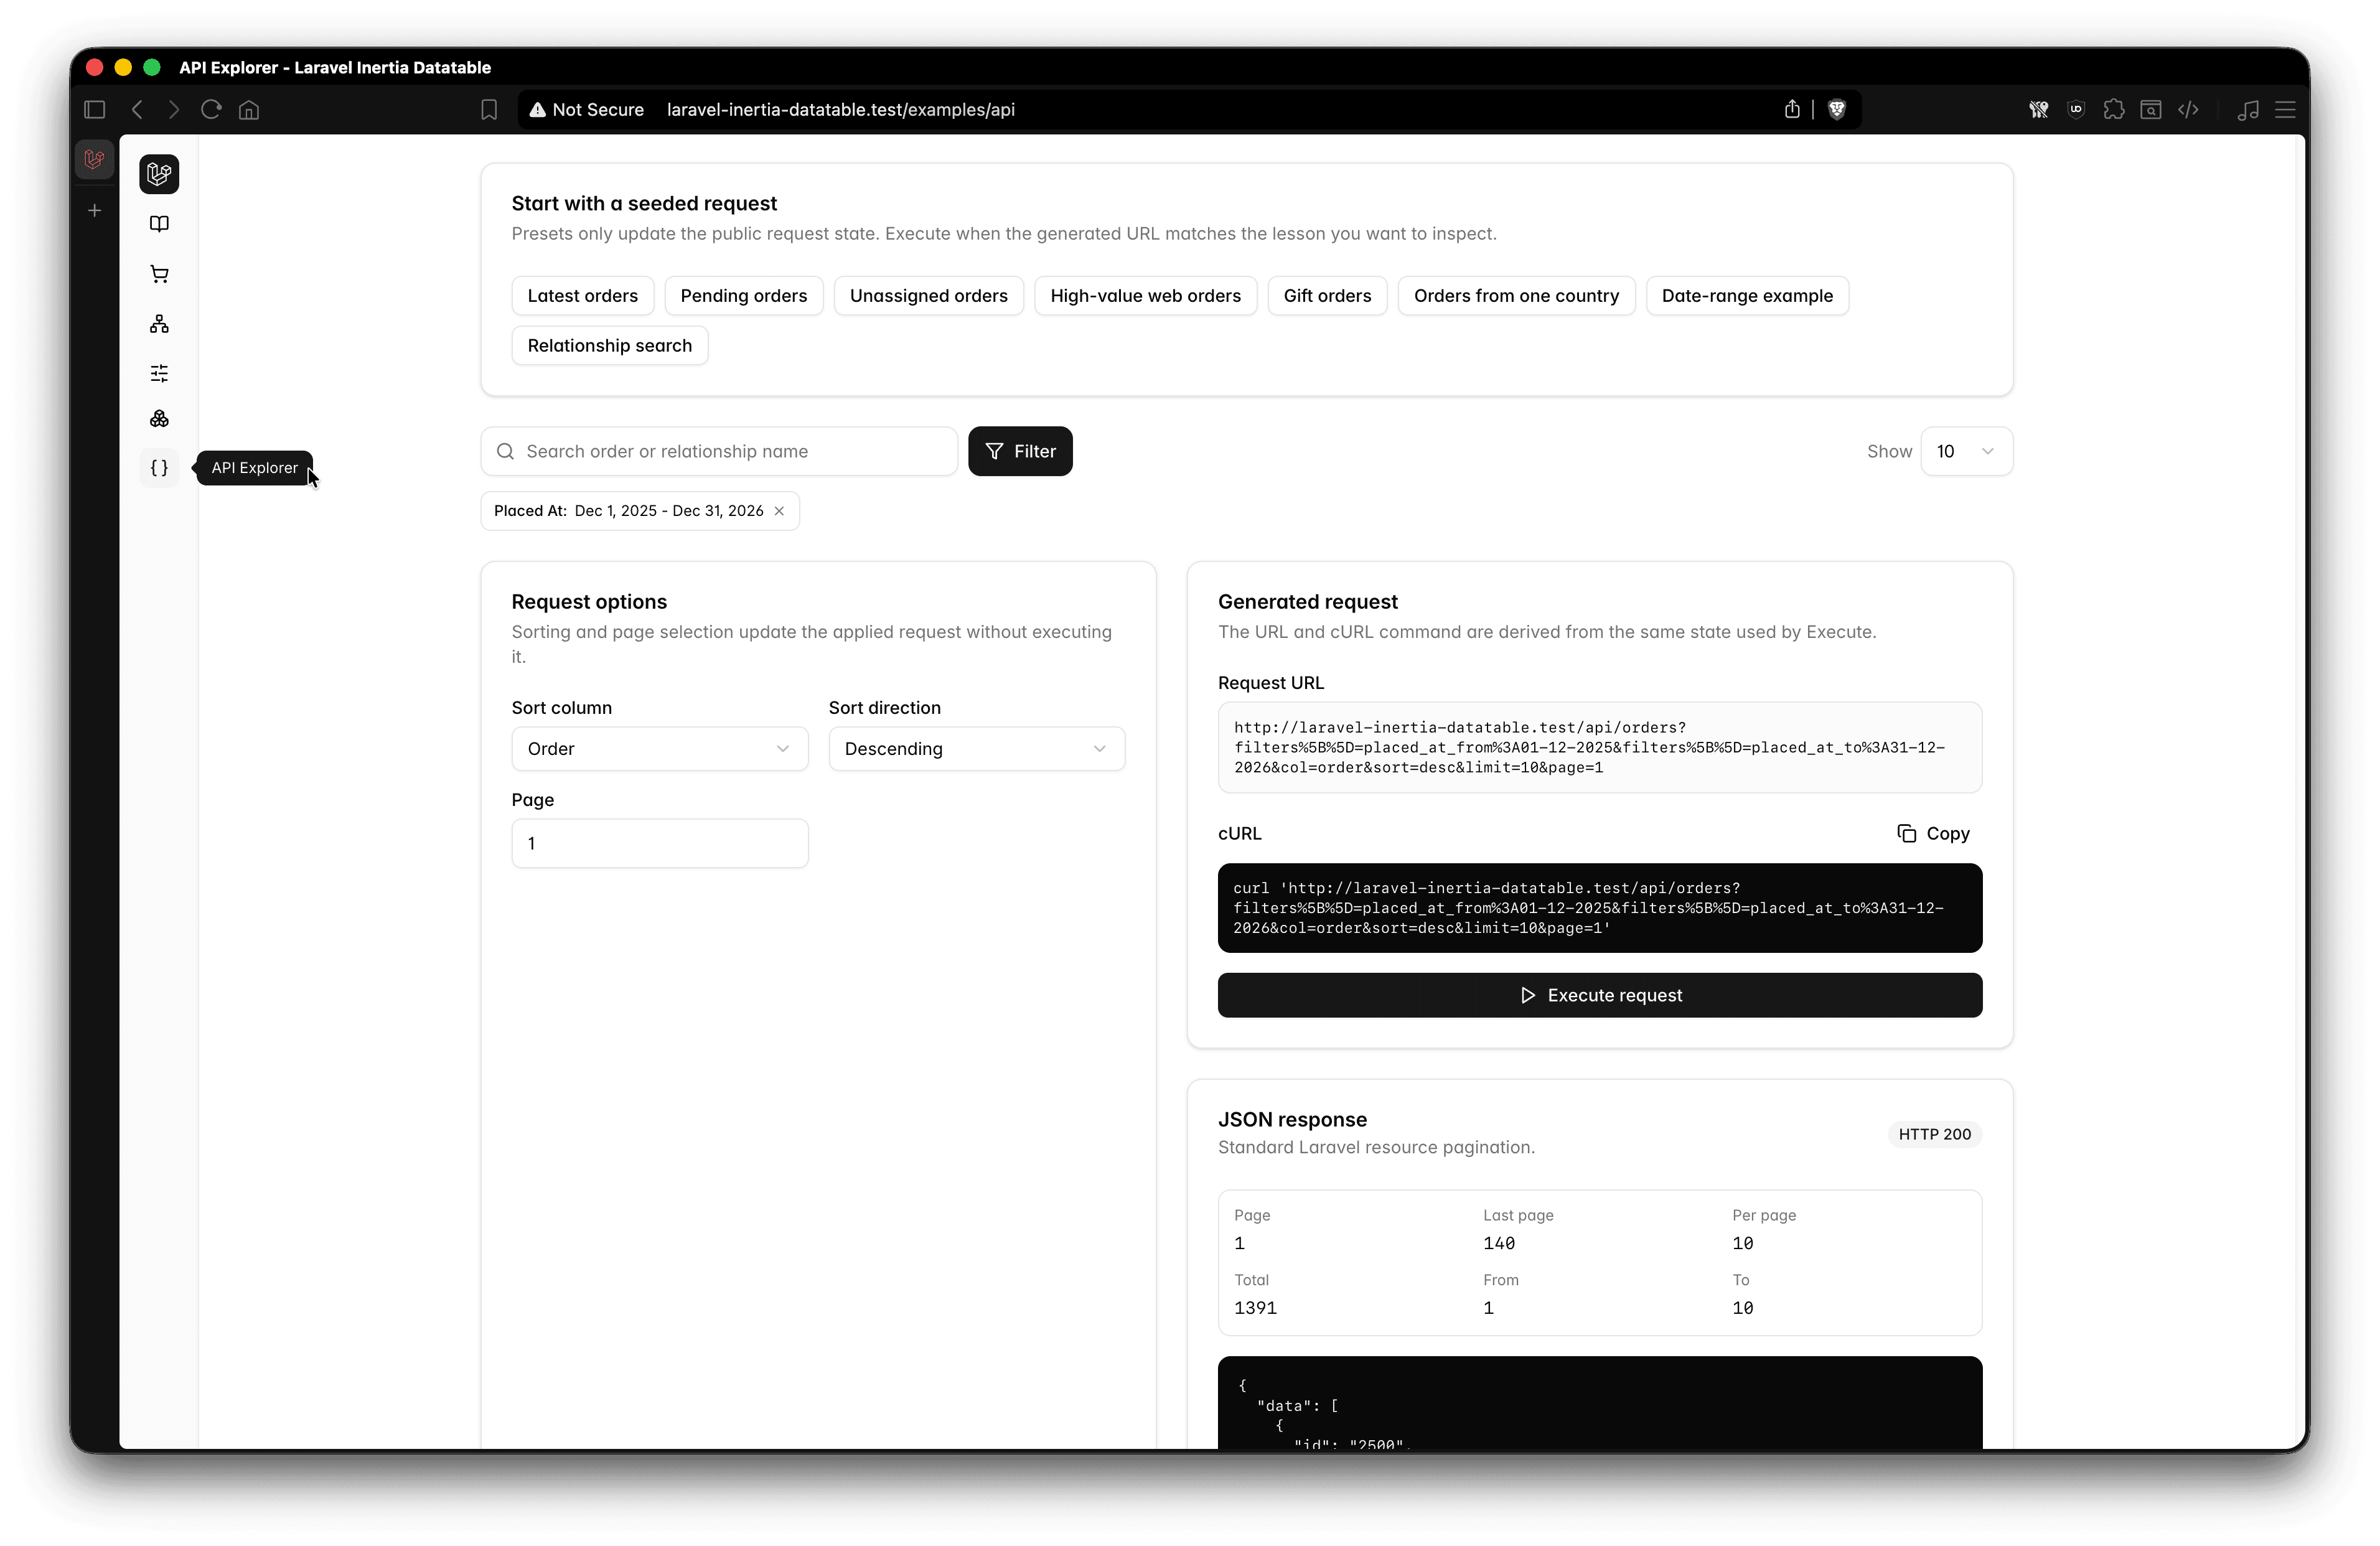The width and height of the screenshot is (2380, 1546).
Task: Open the book documentation icon in sidebar
Action: [159, 224]
